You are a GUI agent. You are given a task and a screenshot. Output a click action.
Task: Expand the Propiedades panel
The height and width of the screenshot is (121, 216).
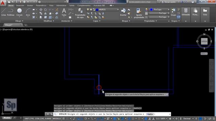151,21
